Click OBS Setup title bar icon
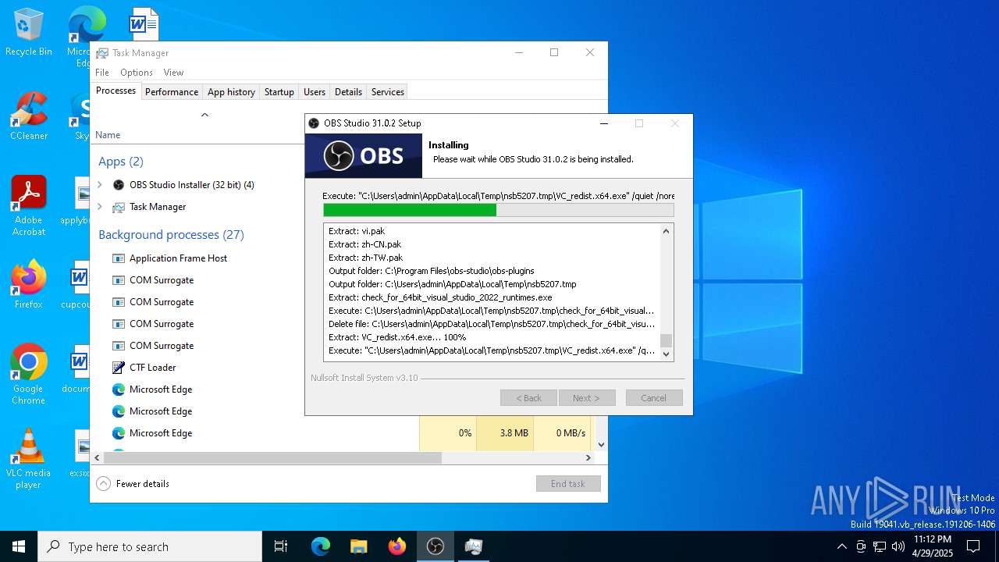Image resolution: width=999 pixels, height=562 pixels. [314, 123]
